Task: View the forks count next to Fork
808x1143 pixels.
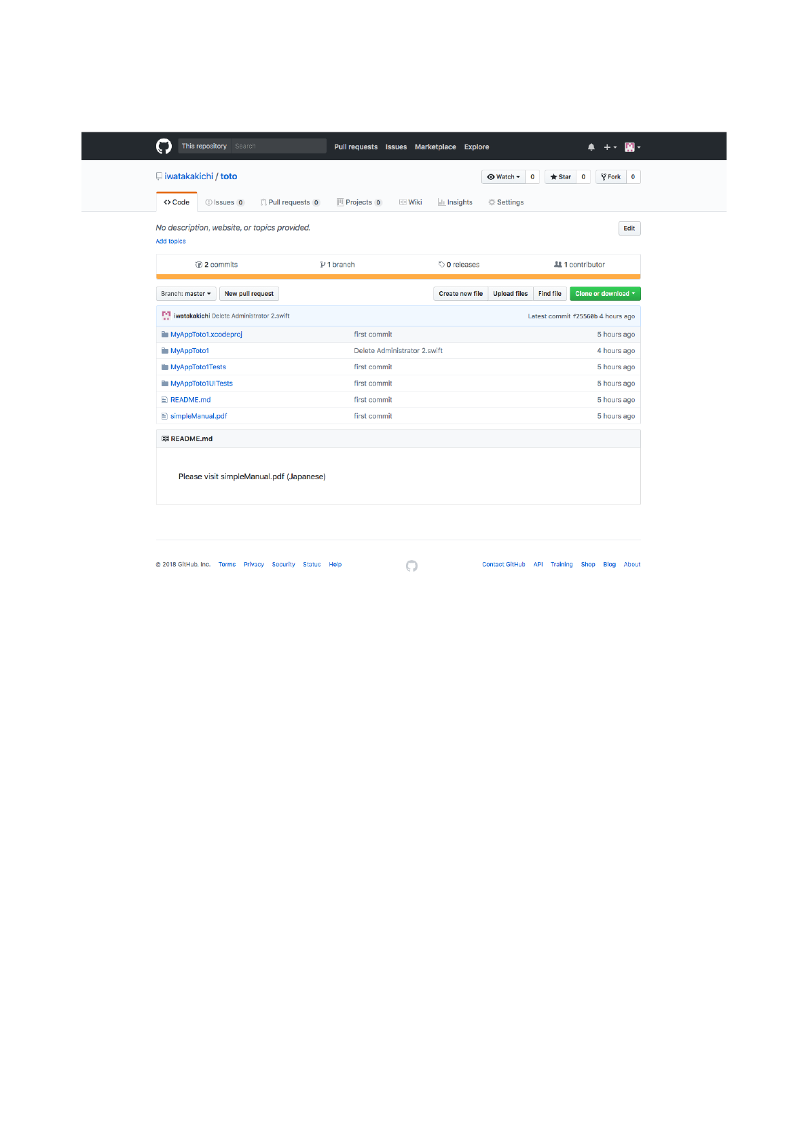Action: (x=633, y=176)
